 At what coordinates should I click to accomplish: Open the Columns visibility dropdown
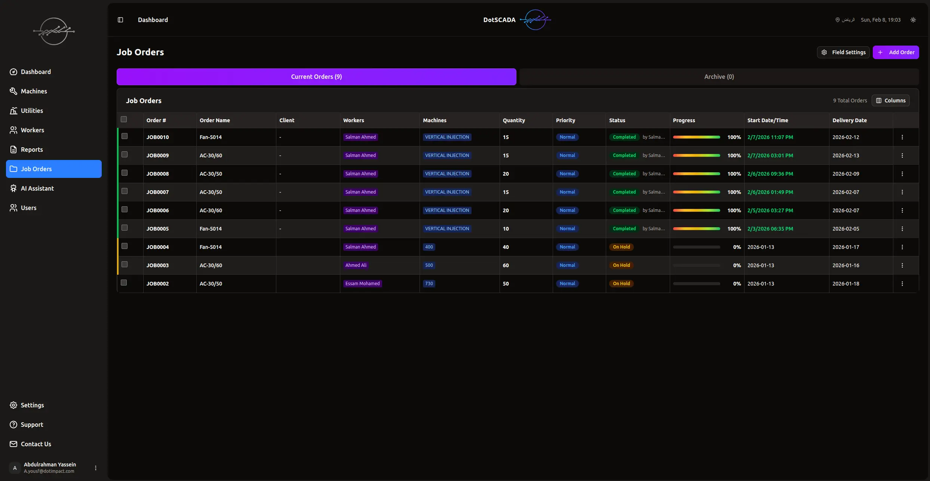[x=890, y=101]
